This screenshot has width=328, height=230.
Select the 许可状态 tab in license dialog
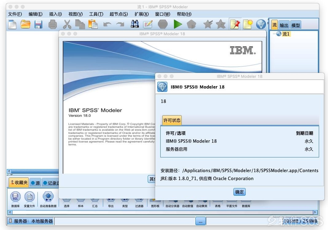click(x=172, y=120)
